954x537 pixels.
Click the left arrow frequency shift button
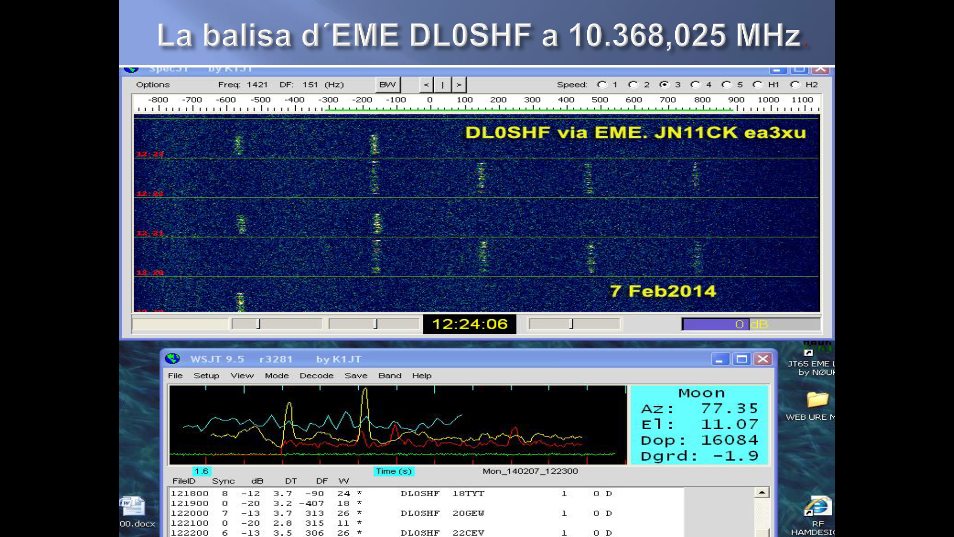click(x=426, y=85)
